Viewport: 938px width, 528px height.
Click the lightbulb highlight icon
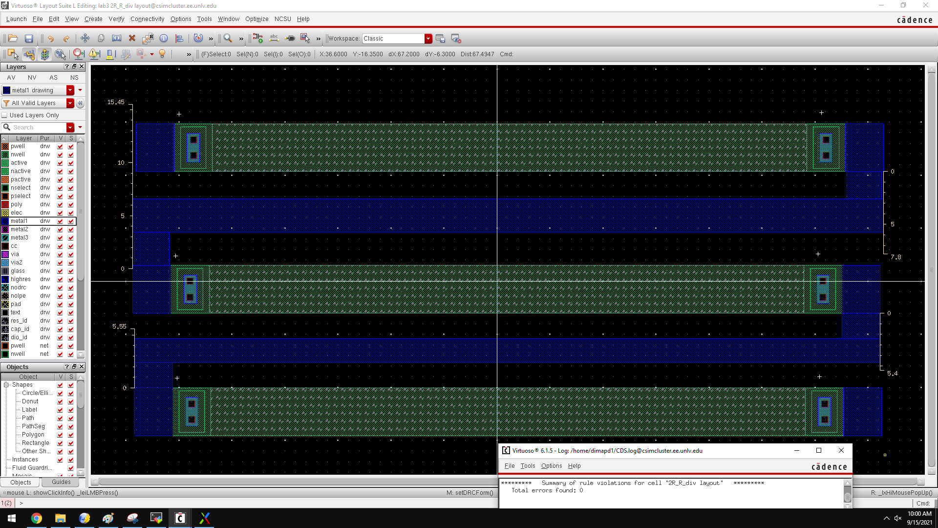(162, 54)
